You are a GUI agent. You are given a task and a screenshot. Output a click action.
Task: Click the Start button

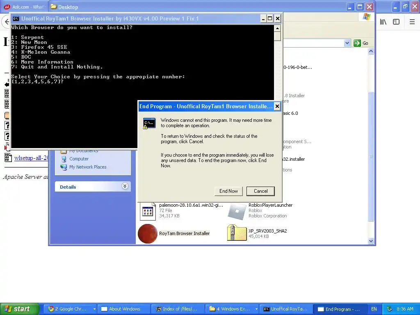point(20,309)
